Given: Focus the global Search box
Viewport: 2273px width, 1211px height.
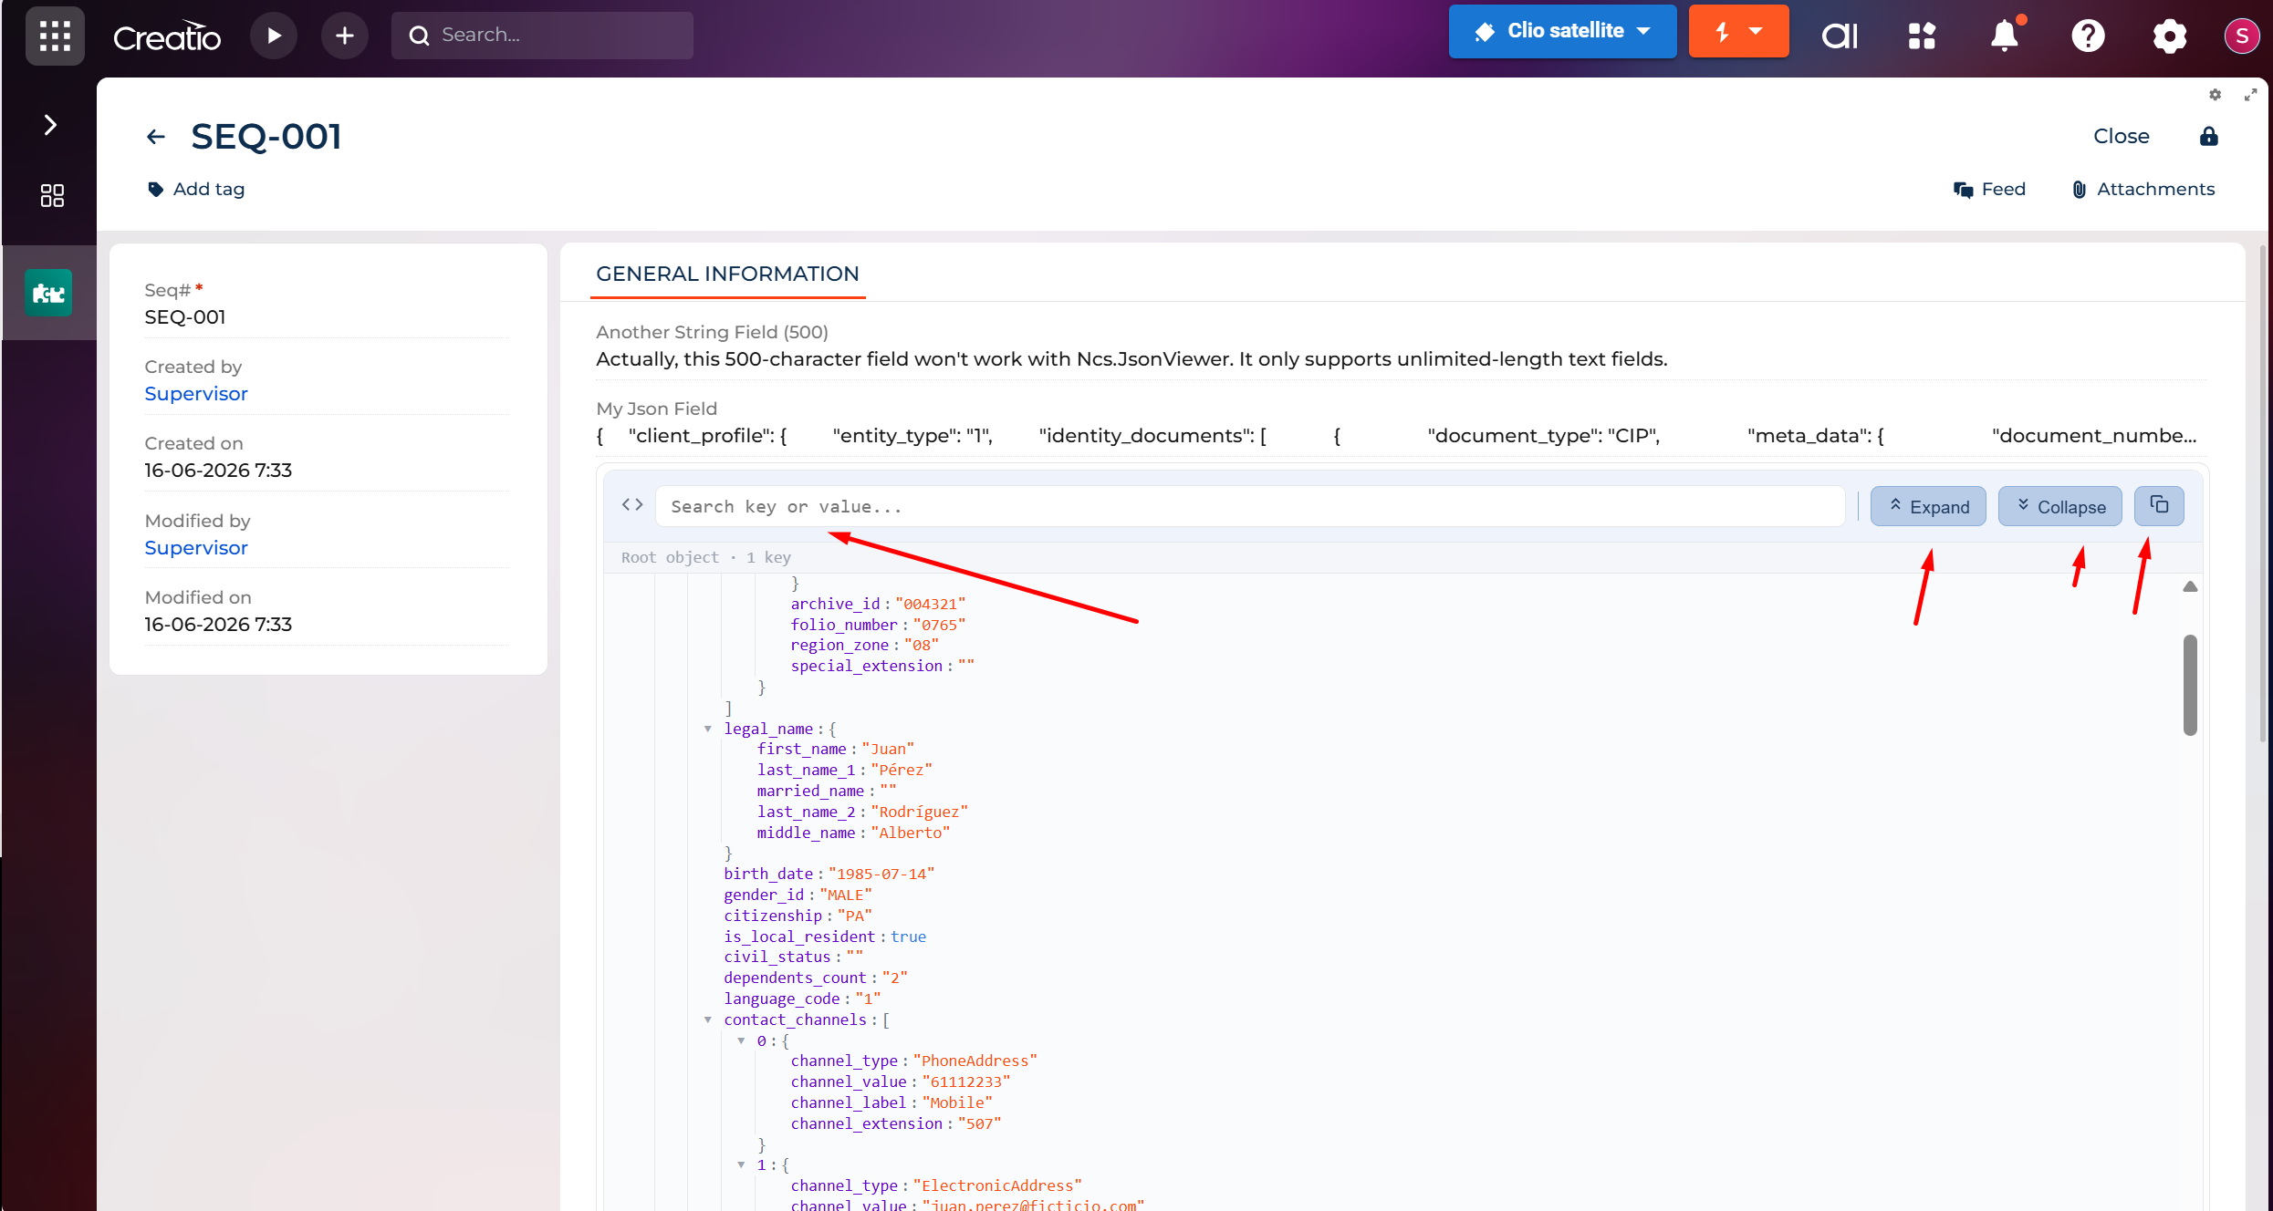Looking at the screenshot, I should coord(542,36).
